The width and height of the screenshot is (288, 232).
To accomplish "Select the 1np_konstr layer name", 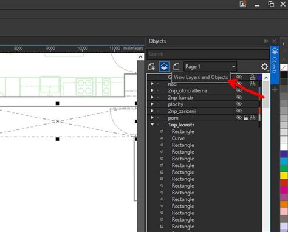I will pos(181,125).
